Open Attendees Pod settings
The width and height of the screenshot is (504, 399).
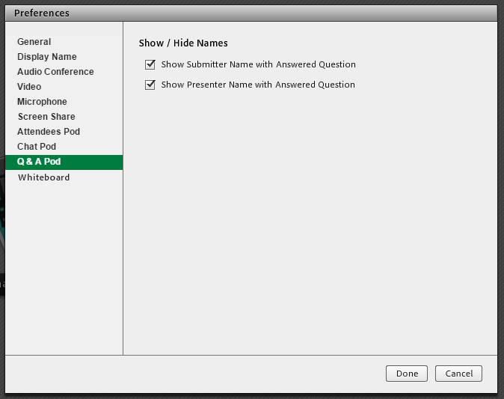tap(49, 132)
